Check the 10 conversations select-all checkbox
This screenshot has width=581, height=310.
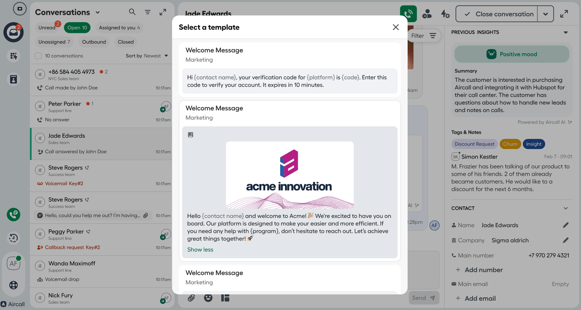point(38,56)
